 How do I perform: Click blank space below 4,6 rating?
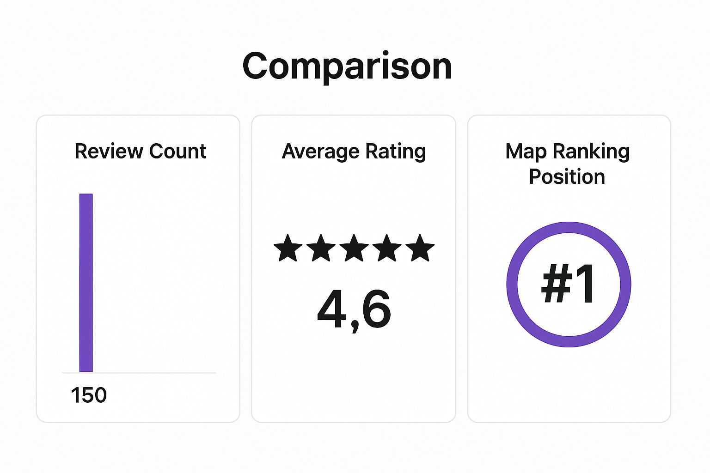(354, 379)
